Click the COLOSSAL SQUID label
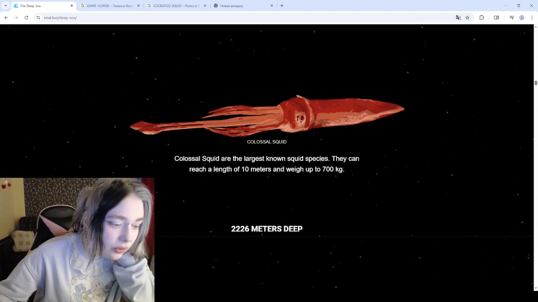 click(x=267, y=142)
